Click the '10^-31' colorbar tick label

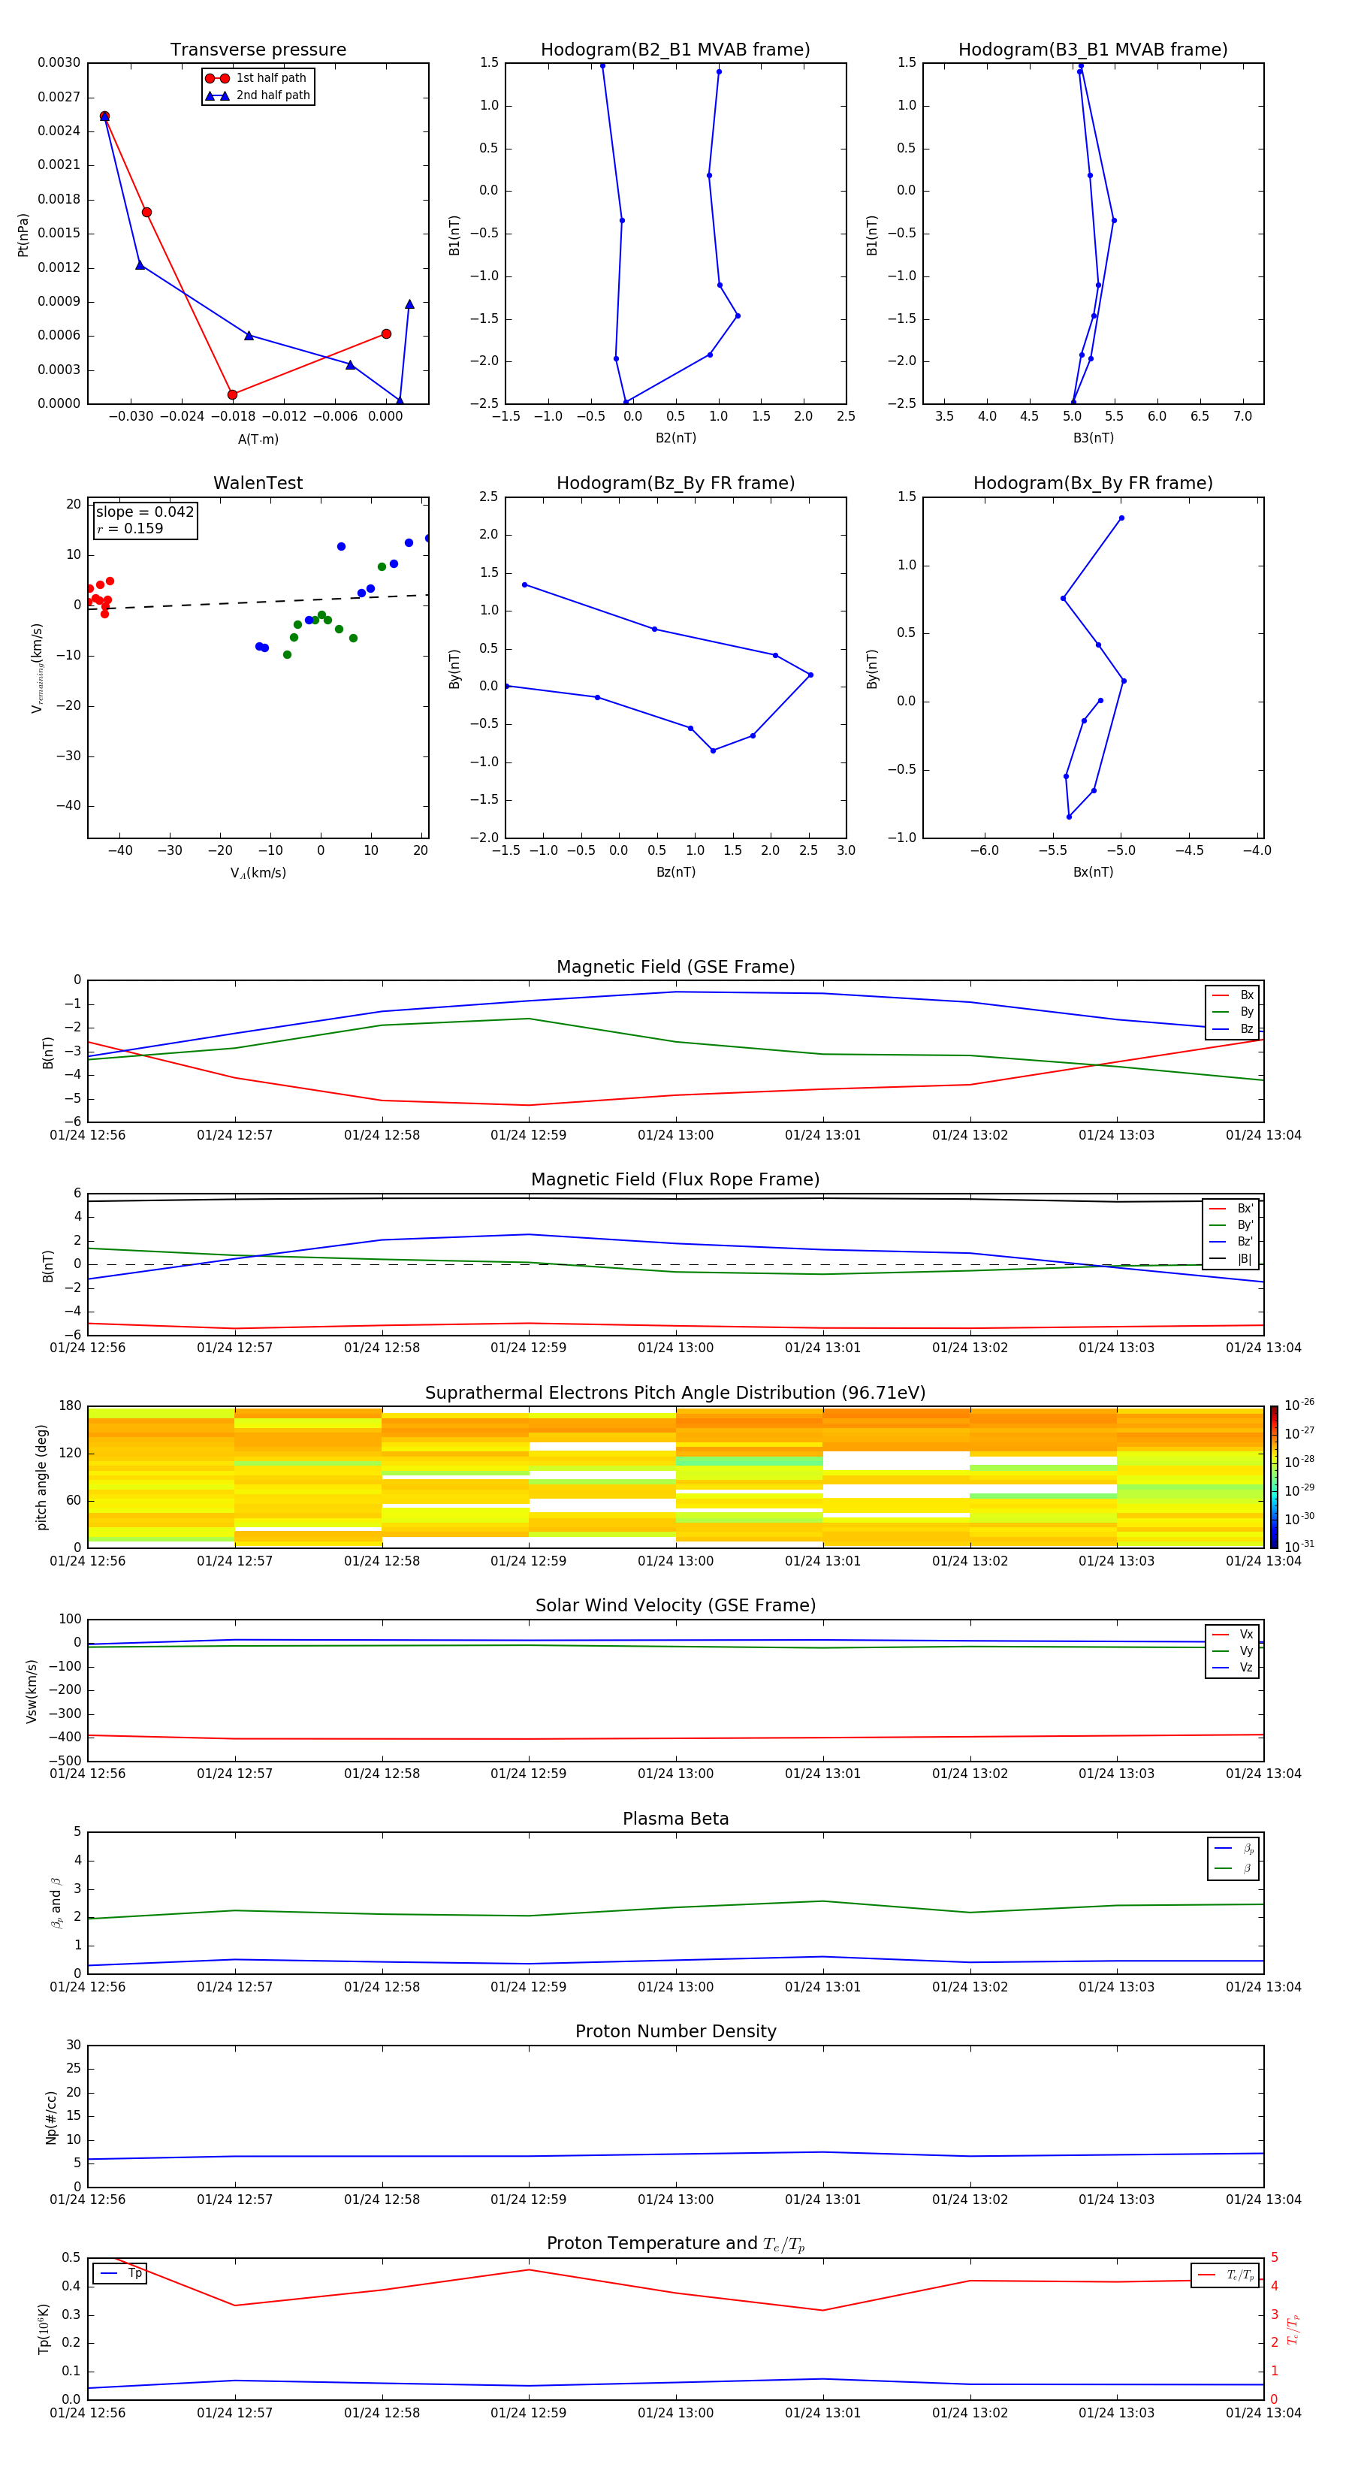click(x=1299, y=1547)
